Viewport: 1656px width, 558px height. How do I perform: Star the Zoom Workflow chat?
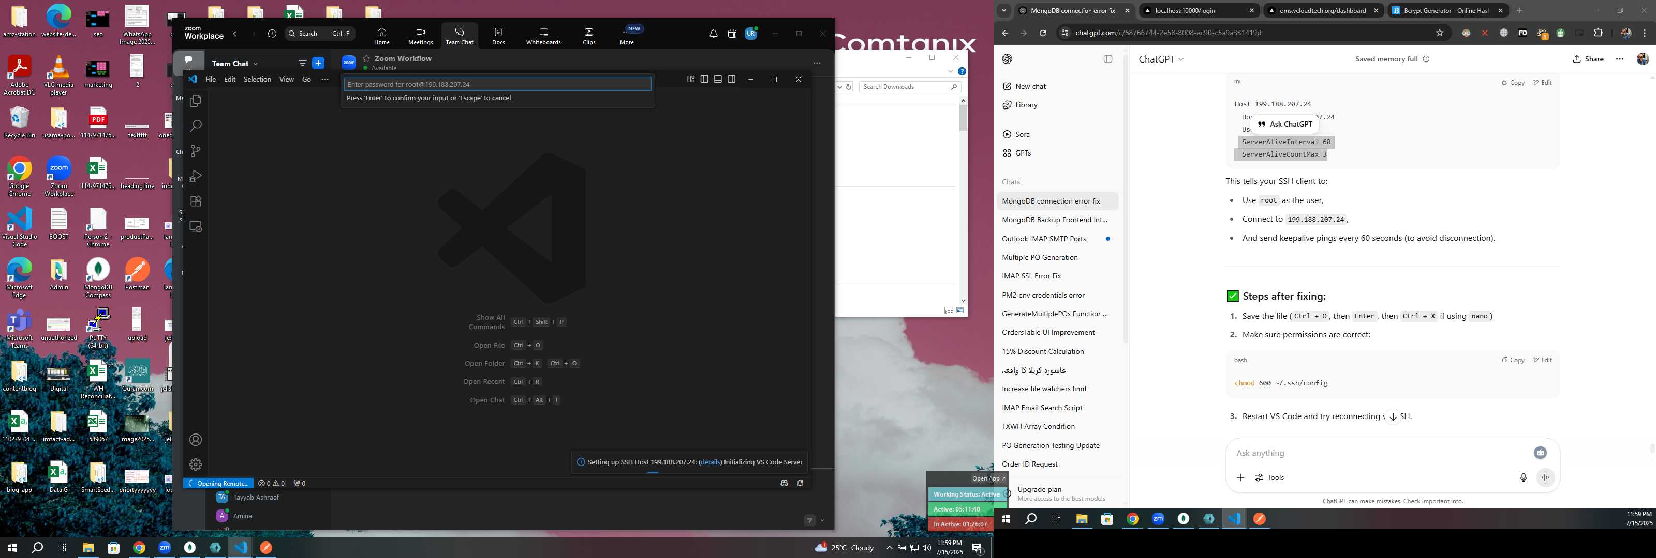tap(366, 58)
